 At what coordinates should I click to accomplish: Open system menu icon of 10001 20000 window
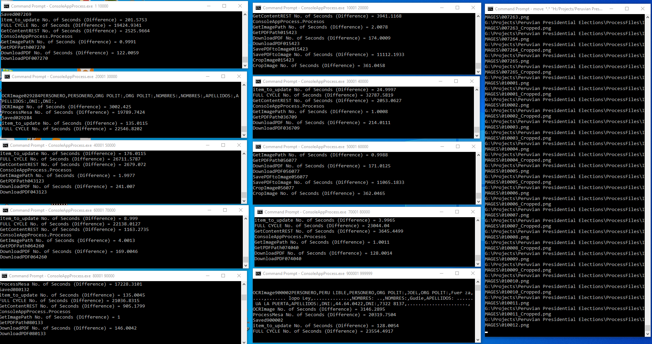coord(258,8)
